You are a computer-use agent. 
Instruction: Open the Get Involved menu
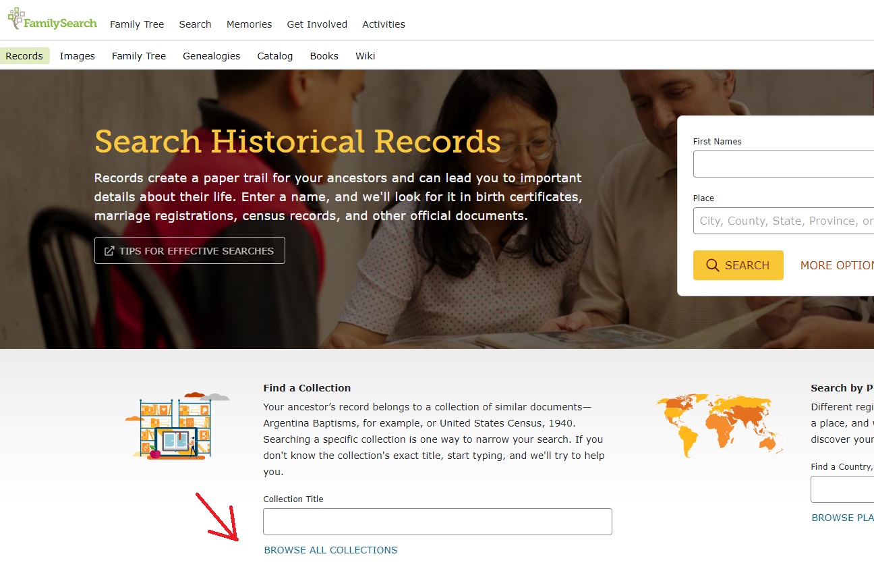click(317, 24)
